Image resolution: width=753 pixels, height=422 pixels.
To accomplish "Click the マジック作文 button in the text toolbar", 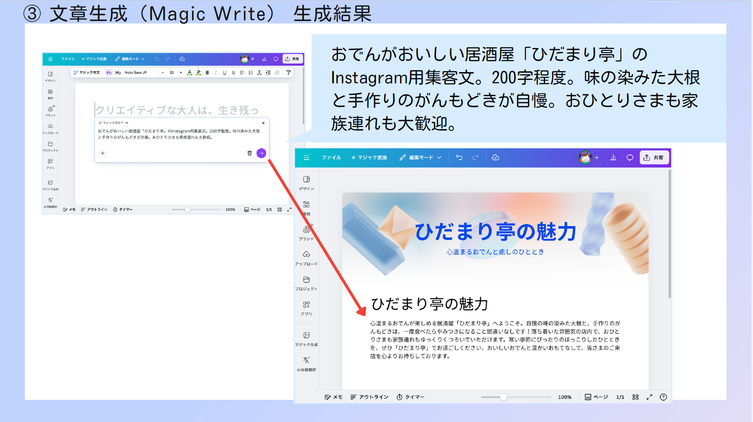I will point(87,73).
